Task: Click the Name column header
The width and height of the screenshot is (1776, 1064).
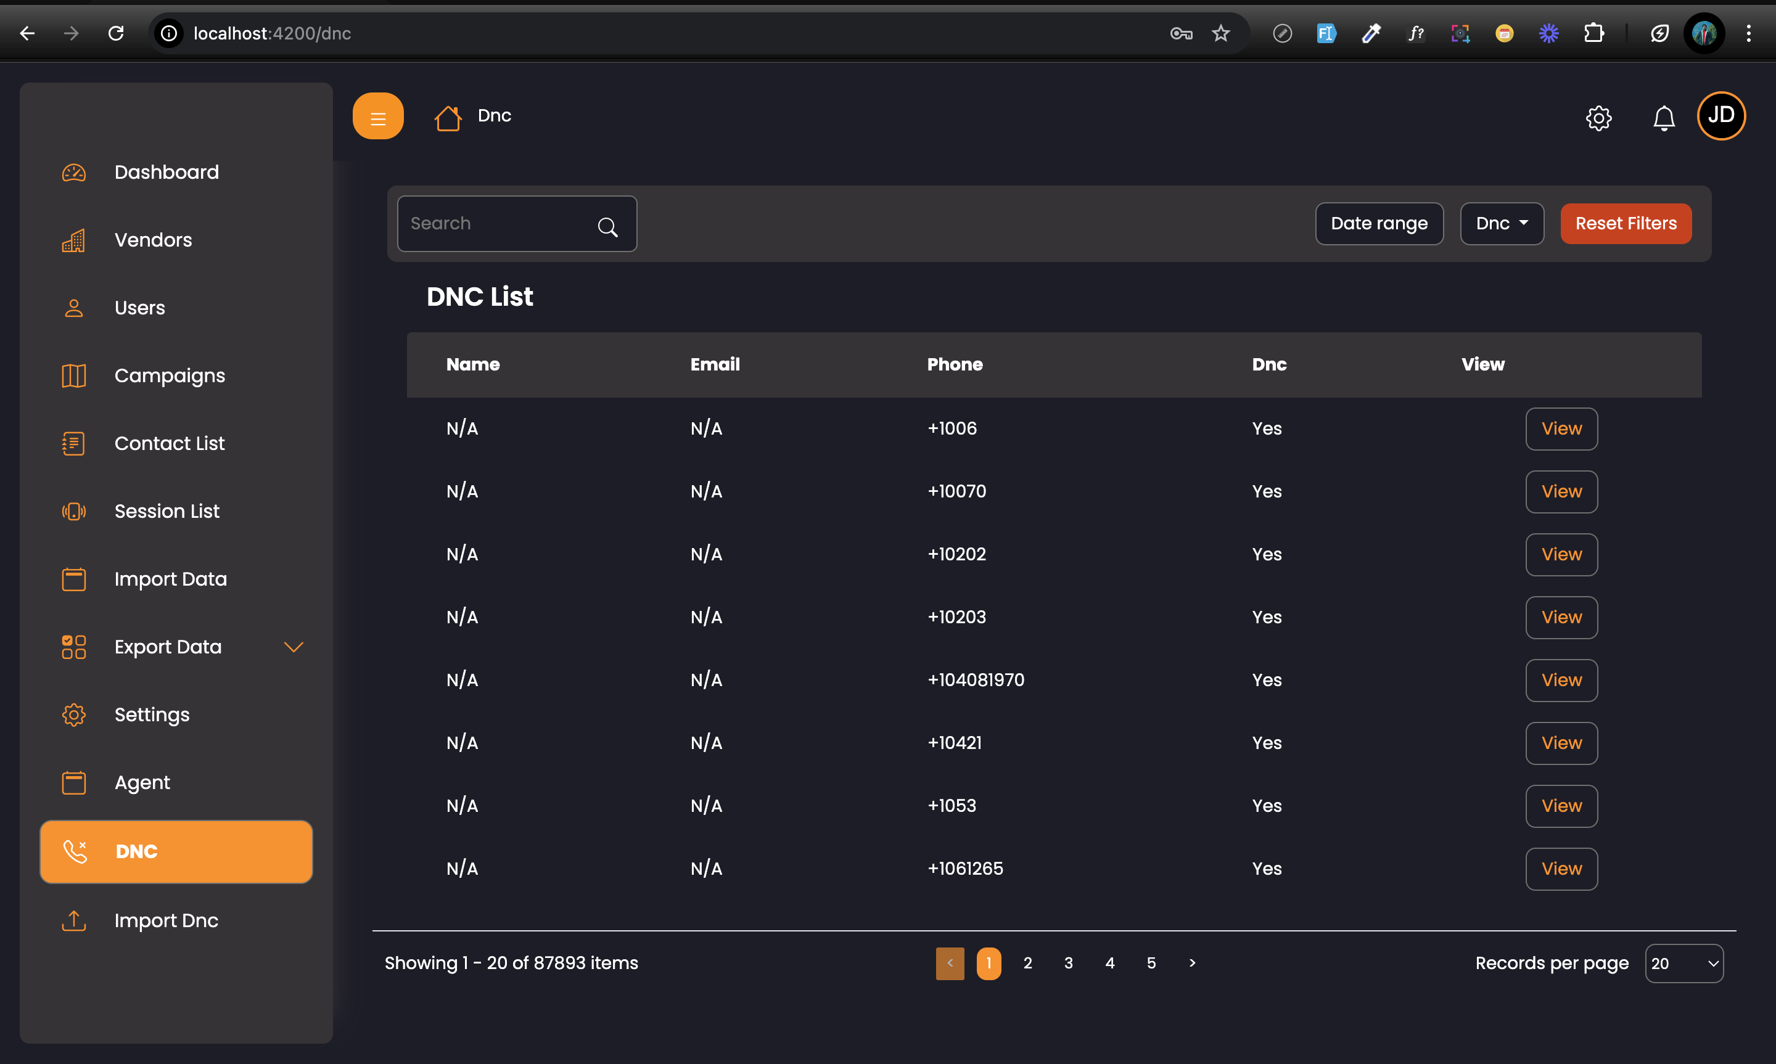Action: pyautogui.click(x=472, y=364)
